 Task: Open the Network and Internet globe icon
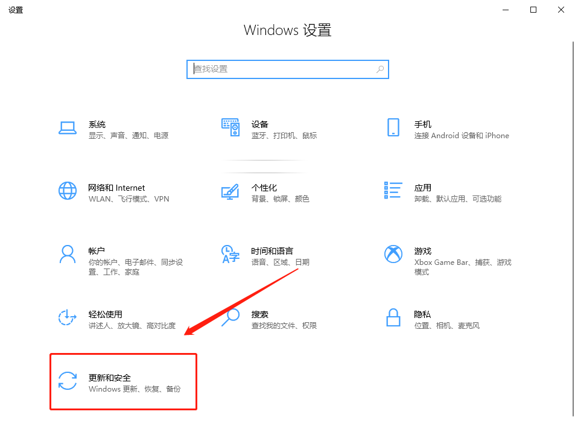click(x=68, y=191)
